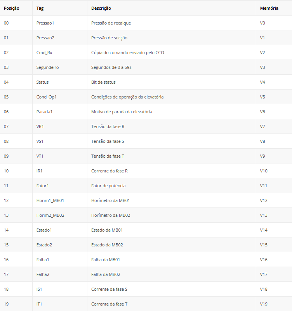Select the Cond_Op1 tag cell
This screenshot has height=311, width=292.
point(46,97)
